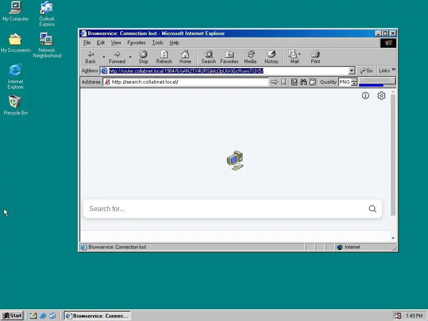
Task: Open the Back button history dropdown arrow
Action: (104, 57)
